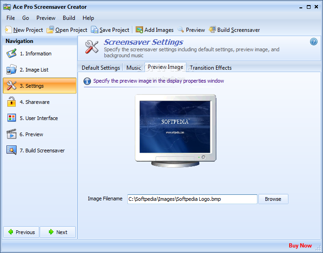Screen dimensions: 323x253
Task: Click the Build Screensaver toolbar icon
Action: (212, 30)
